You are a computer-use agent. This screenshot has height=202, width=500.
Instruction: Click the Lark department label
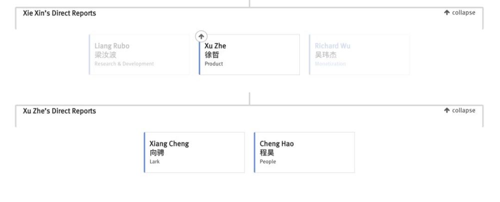(x=154, y=162)
